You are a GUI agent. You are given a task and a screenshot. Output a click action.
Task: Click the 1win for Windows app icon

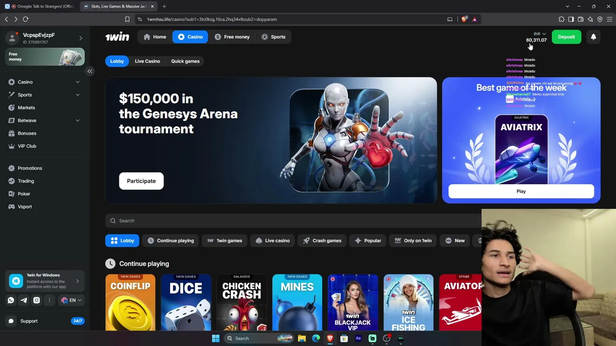[x=16, y=281]
